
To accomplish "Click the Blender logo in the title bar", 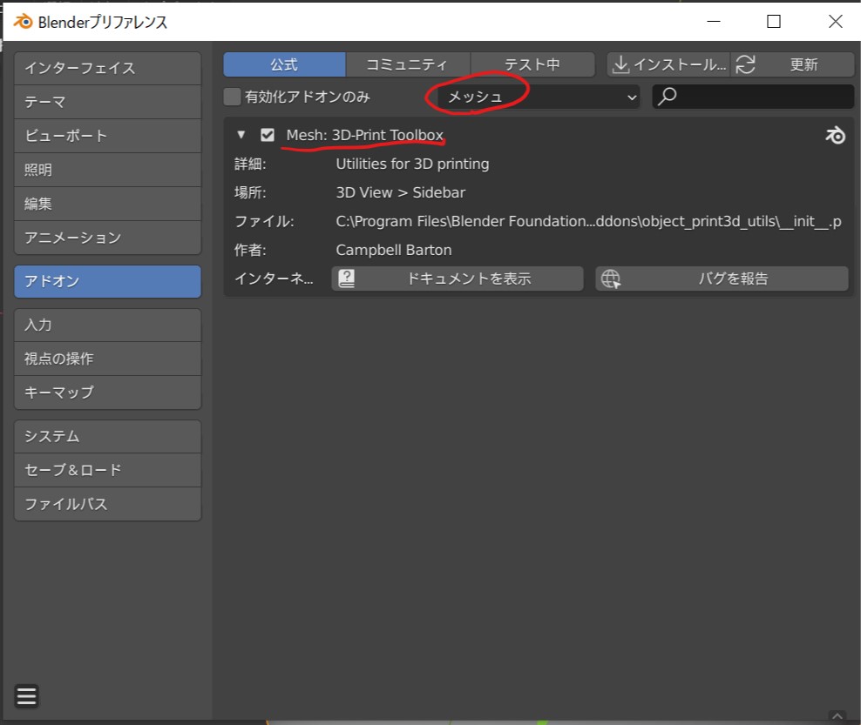I will click(x=23, y=22).
